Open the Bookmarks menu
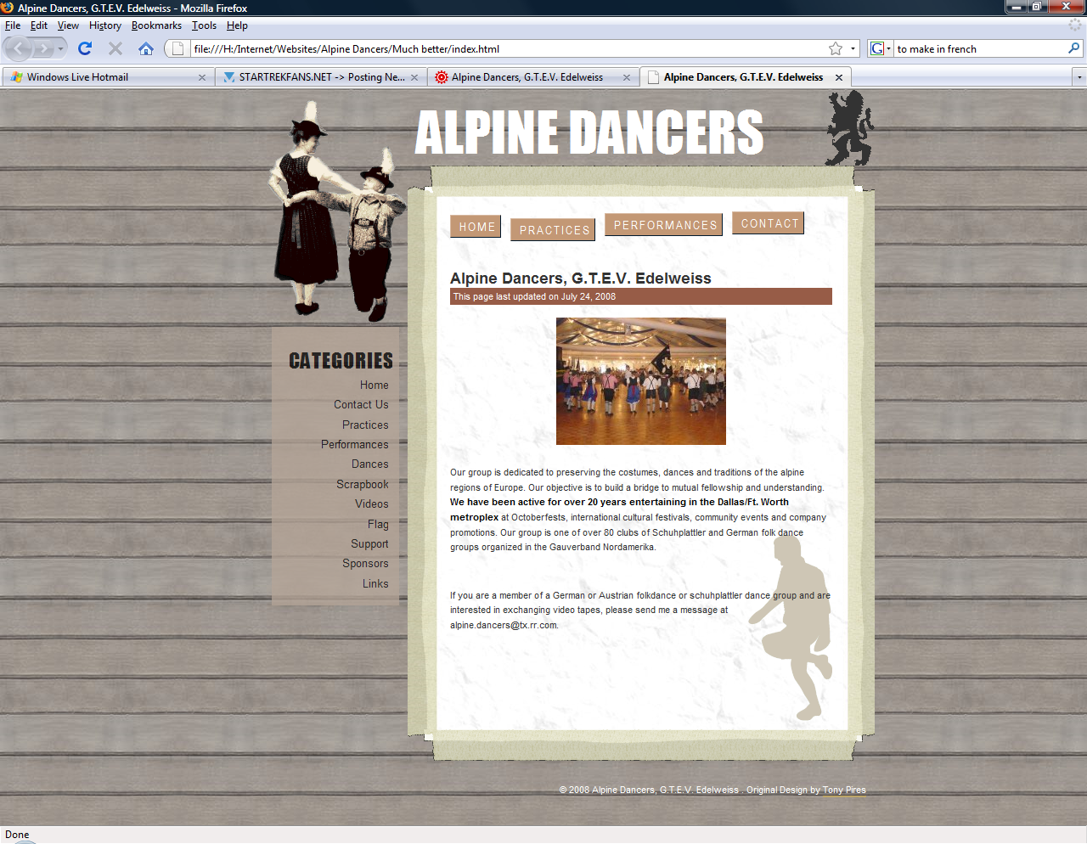The height and width of the screenshot is (844, 1087). (156, 25)
